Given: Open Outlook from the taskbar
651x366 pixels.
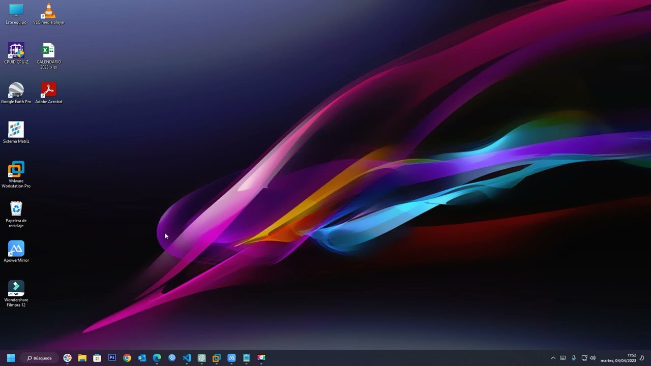Looking at the screenshot, I should pos(142,358).
